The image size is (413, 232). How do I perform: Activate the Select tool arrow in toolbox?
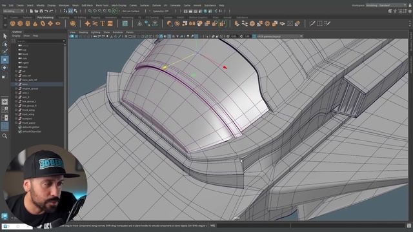point(5,36)
